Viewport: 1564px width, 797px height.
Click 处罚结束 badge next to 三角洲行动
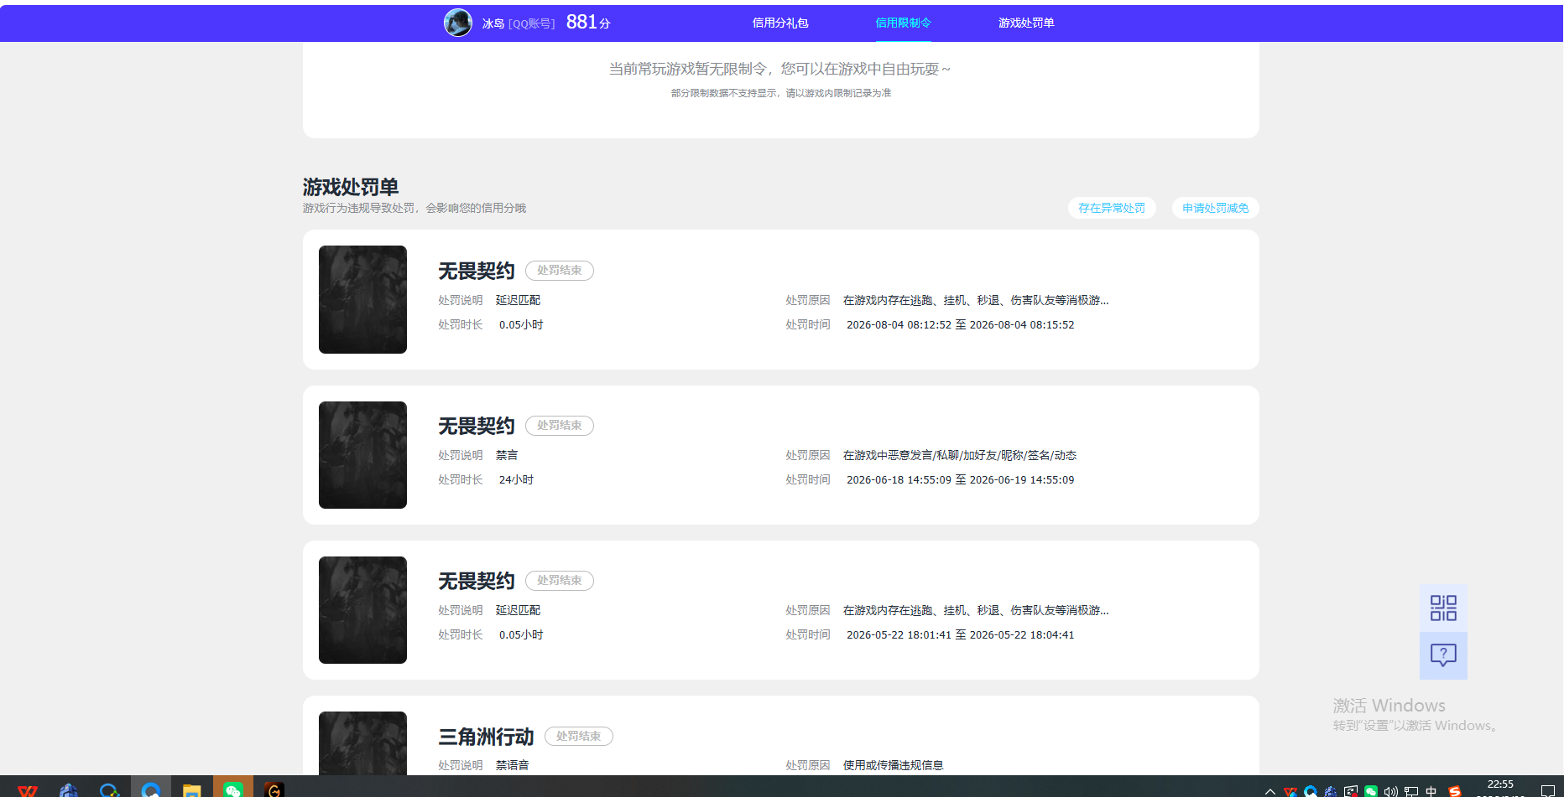(579, 737)
